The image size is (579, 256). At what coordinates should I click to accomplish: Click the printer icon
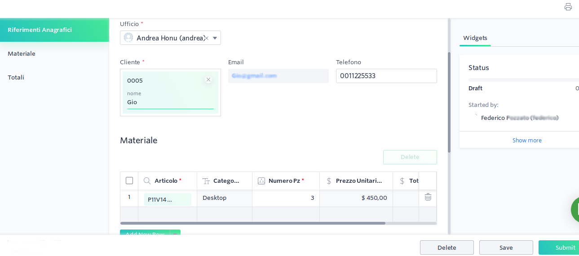[x=568, y=7]
